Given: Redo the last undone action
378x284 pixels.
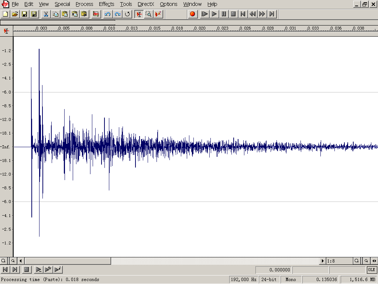Looking at the screenshot, I should click(117, 14).
